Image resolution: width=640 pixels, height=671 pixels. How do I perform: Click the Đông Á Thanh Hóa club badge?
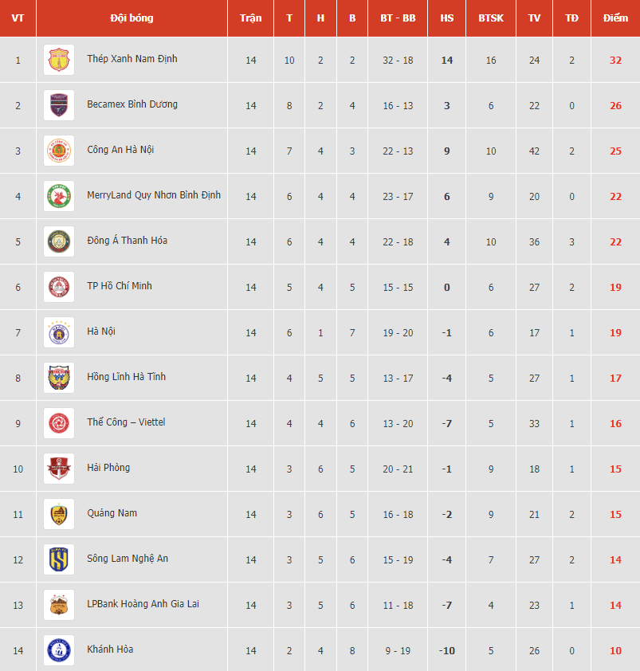[x=59, y=241]
